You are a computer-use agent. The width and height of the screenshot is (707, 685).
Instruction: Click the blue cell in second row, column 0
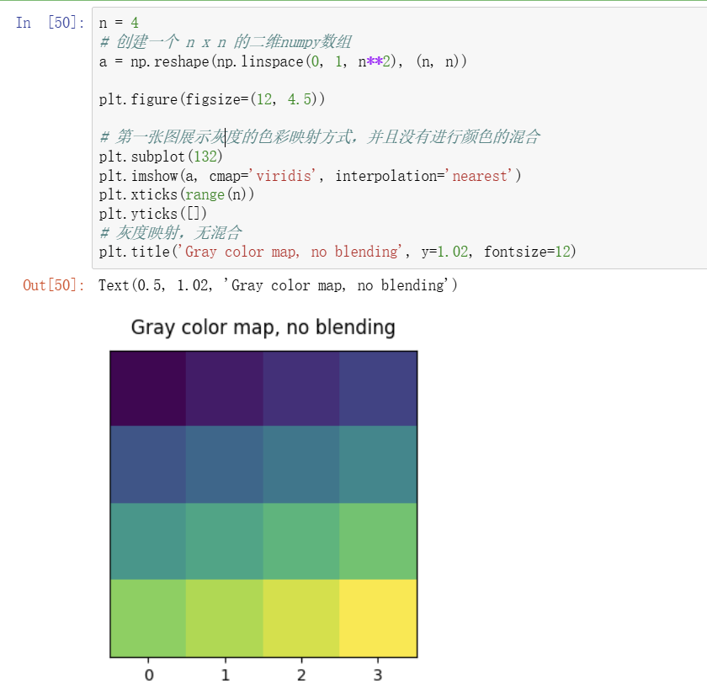(148, 465)
